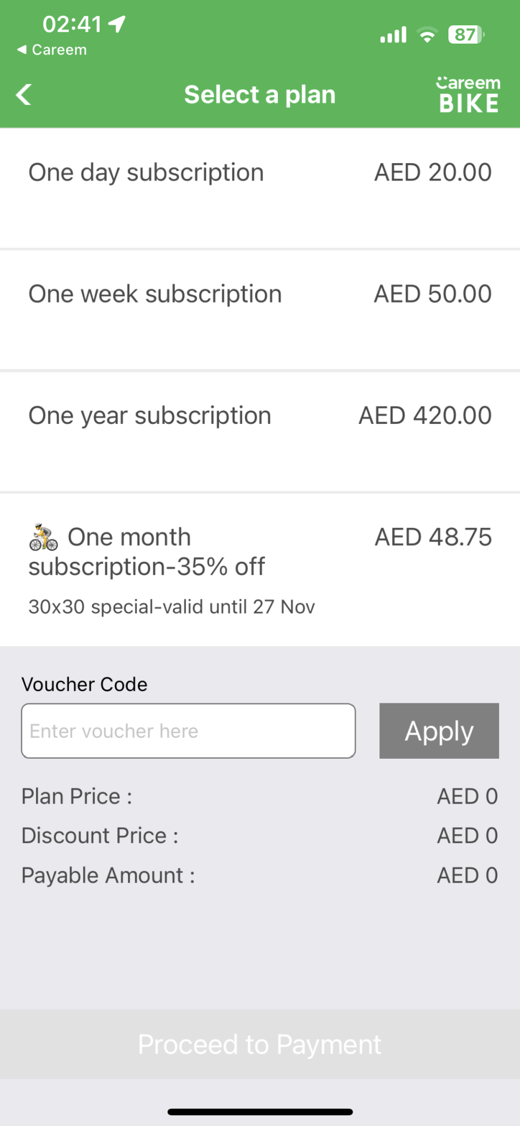520x1126 pixels.
Task: Apply the voucher code
Action: pyautogui.click(x=439, y=731)
